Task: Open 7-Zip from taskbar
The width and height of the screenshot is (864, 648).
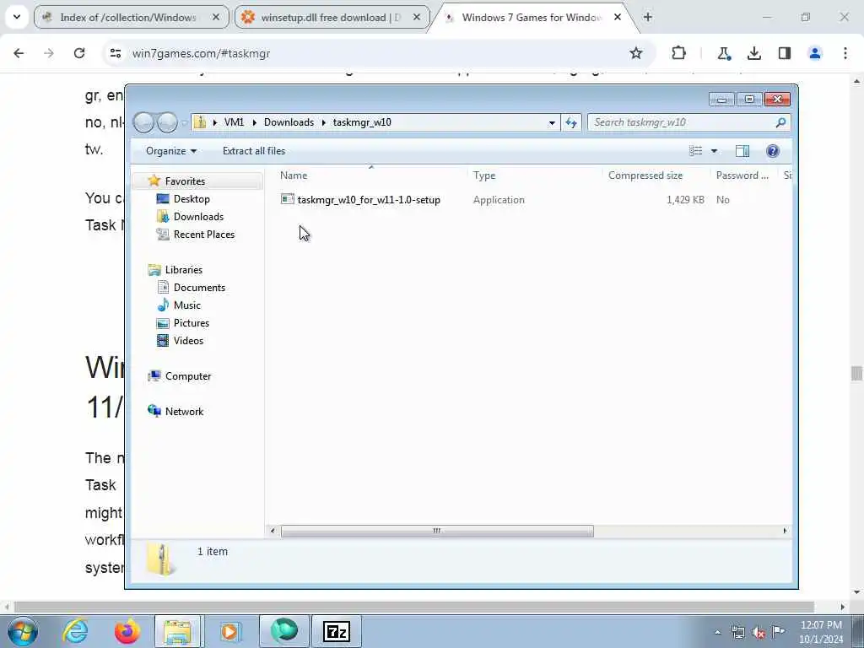Action: pyautogui.click(x=337, y=631)
